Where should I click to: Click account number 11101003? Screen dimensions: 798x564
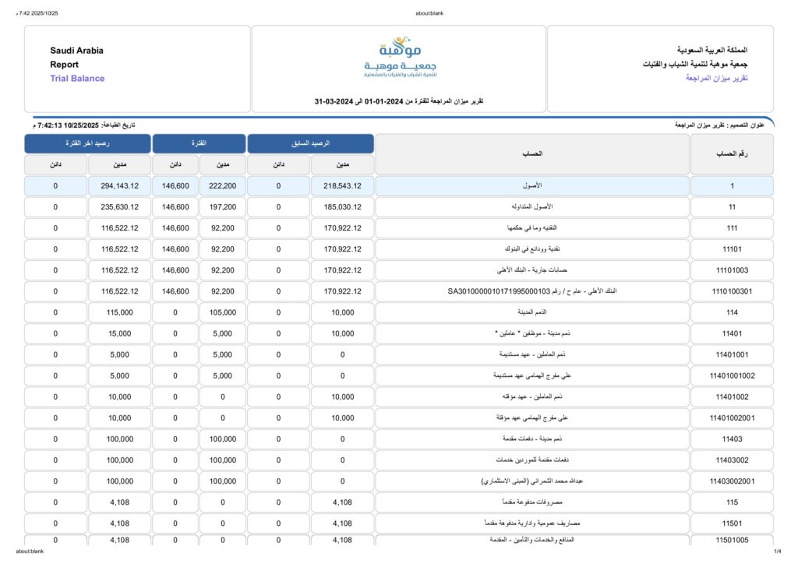pos(732,270)
